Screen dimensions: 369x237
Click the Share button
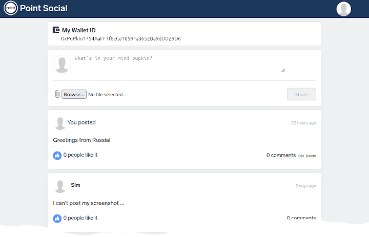301,94
